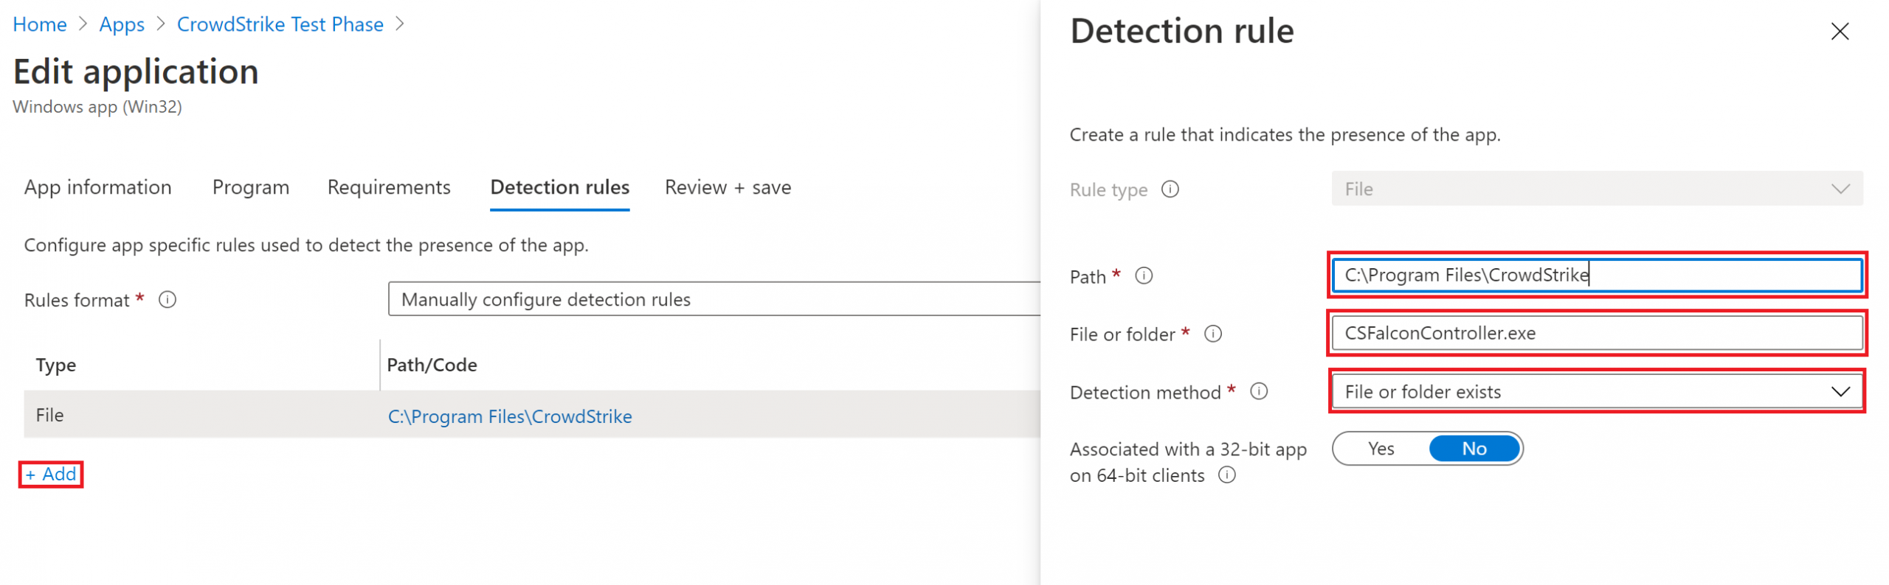
Task: Open the Rules format info tooltip
Action: [168, 300]
